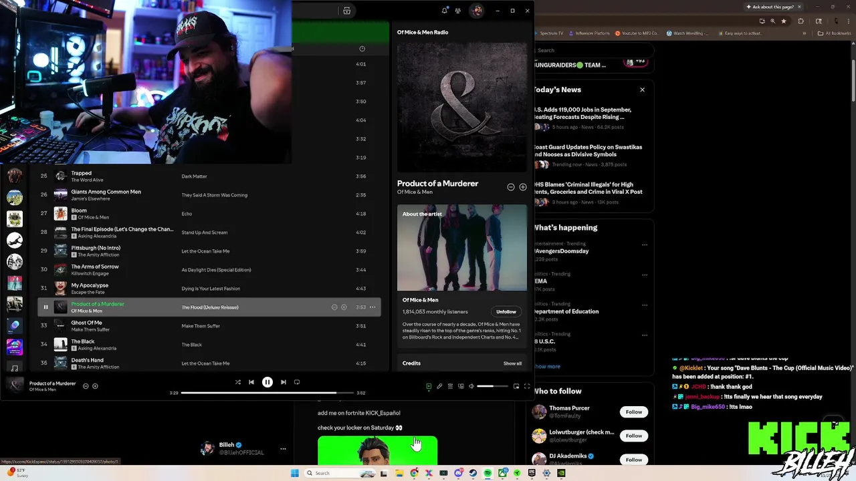Pause the currently playing song

pyautogui.click(x=267, y=382)
